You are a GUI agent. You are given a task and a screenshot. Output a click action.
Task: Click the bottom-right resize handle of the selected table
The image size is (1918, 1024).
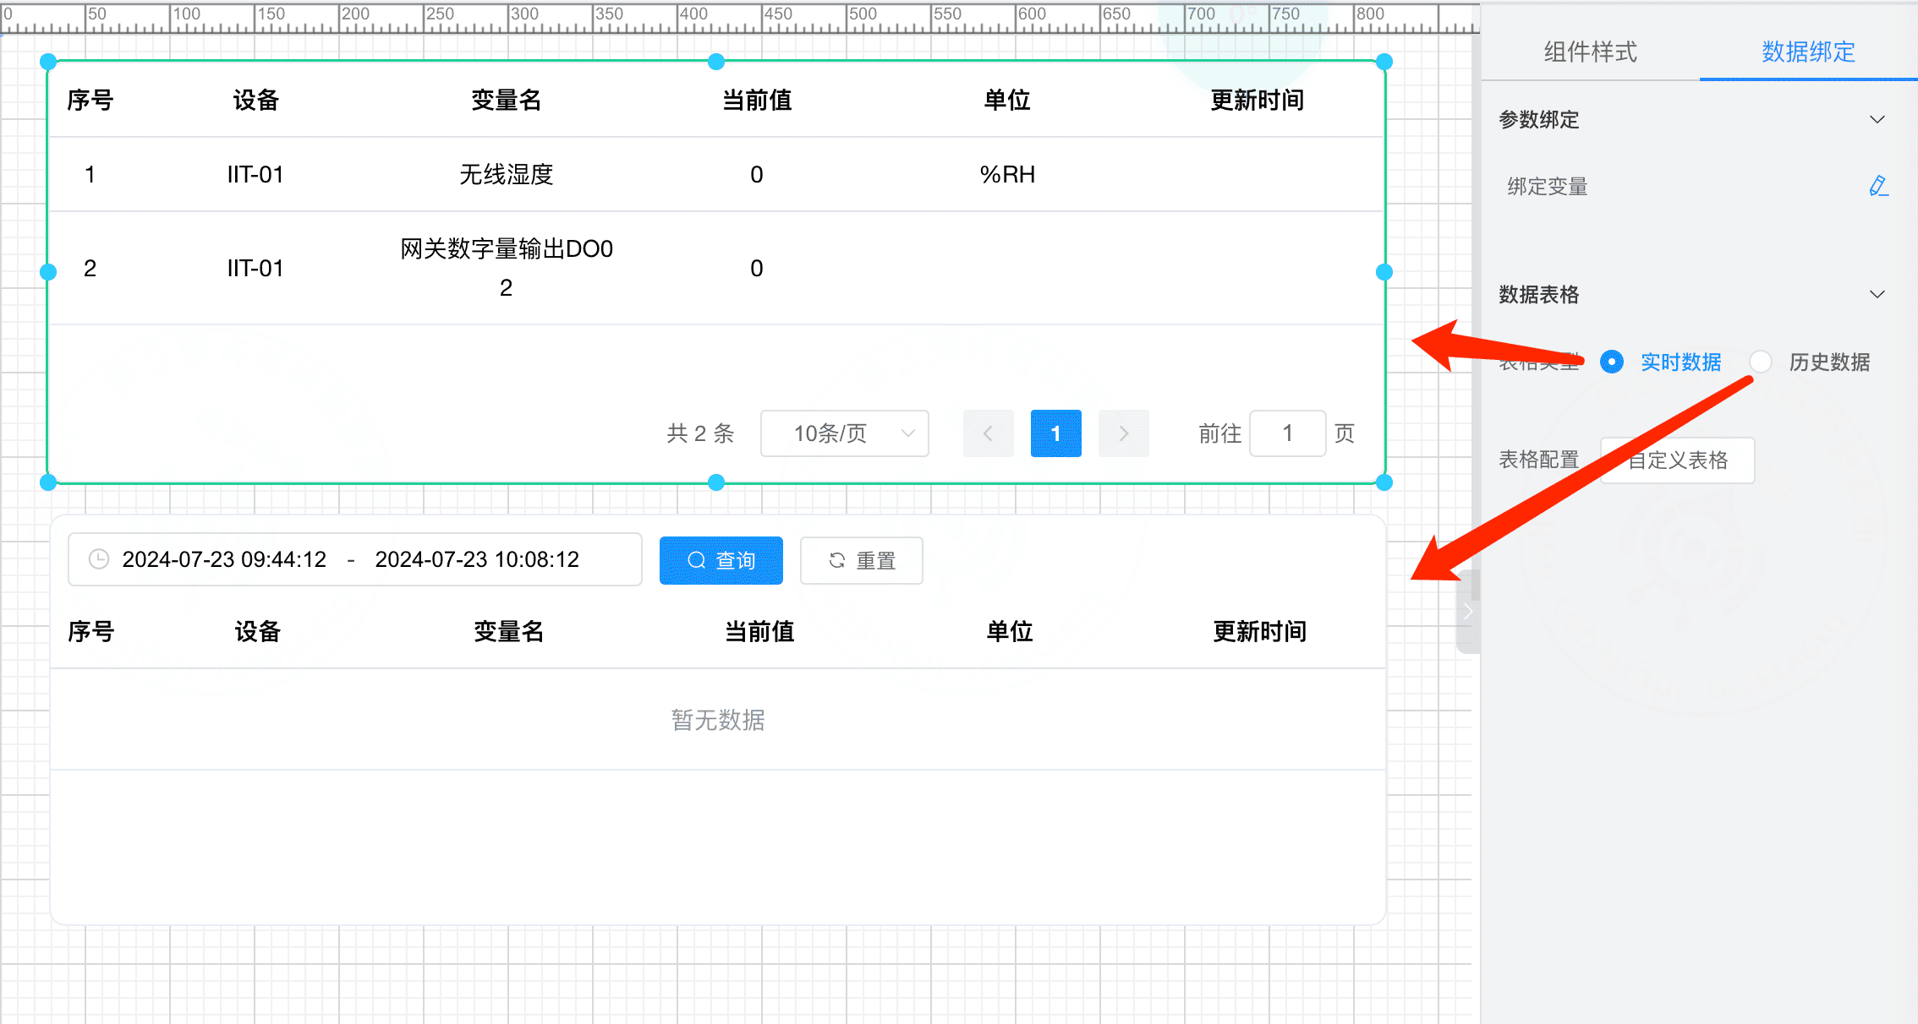coord(1384,482)
